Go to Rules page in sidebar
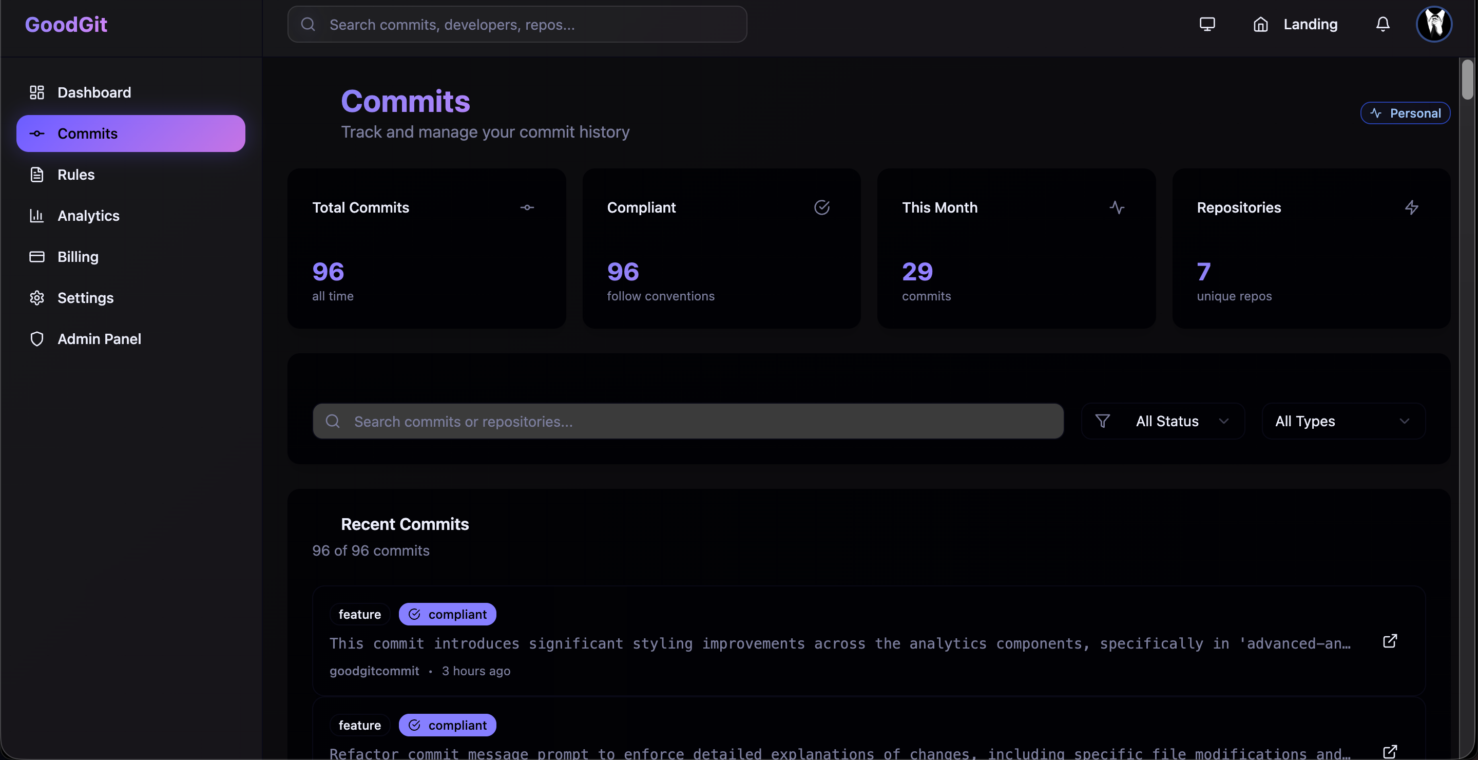 [76, 175]
